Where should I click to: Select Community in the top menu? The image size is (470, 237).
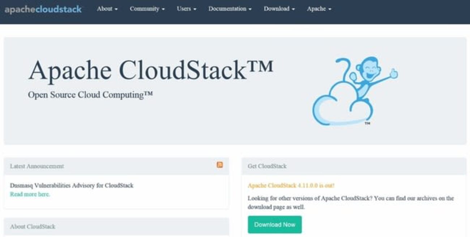pyautogui.click(x=146, y=9)
